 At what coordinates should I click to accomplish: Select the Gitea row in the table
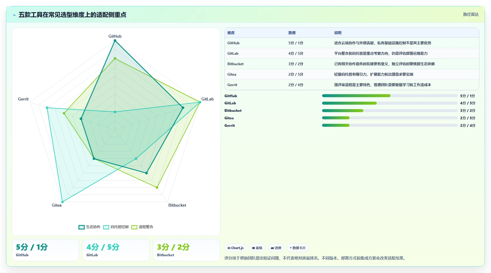352,74
